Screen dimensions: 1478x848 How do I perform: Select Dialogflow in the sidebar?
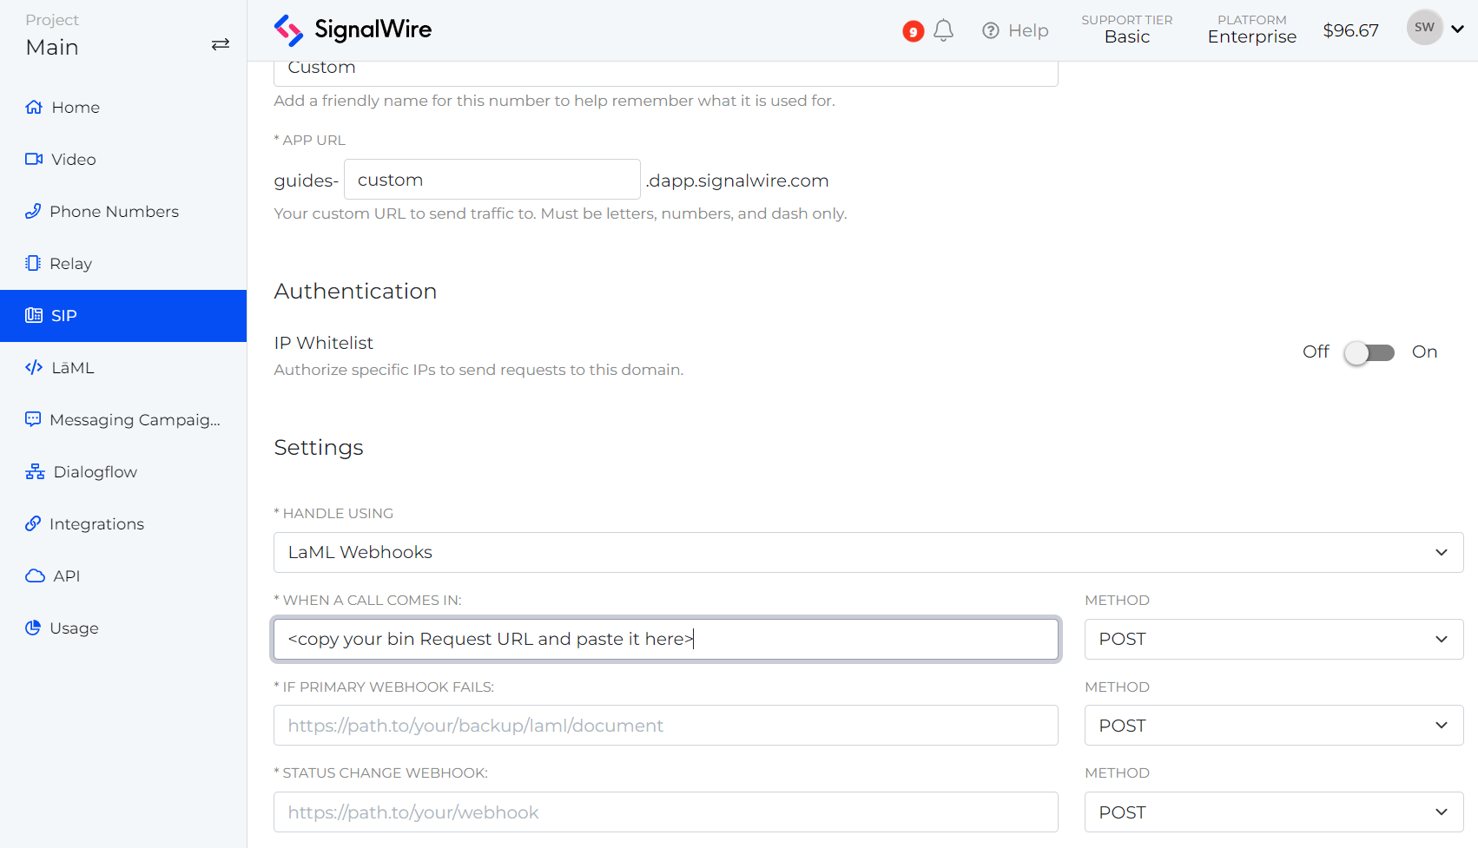[x=95, y=471]
